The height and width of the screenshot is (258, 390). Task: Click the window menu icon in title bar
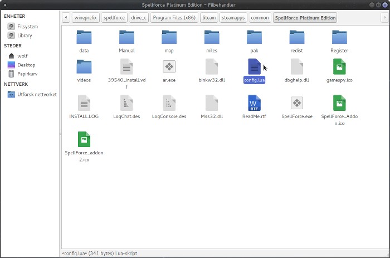click(x=5, y=5)
